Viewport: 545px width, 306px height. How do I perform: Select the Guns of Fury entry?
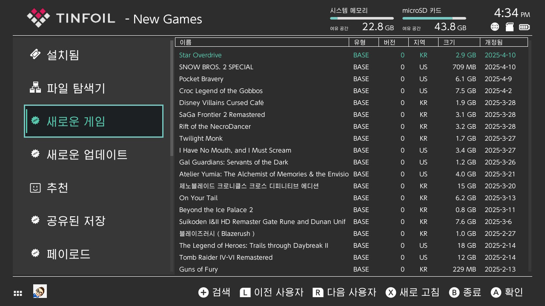(352, 269)
